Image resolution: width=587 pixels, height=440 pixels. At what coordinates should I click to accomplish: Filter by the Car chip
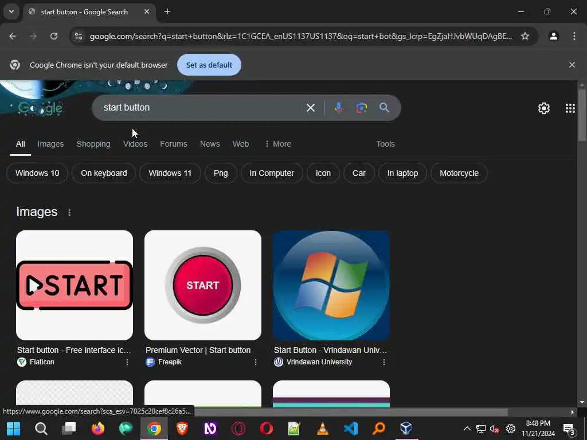click(x=359, y=173)
